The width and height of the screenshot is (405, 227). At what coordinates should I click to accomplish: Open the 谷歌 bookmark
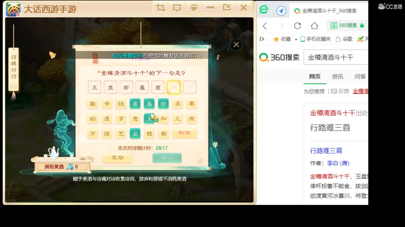(x=344, y=39)
